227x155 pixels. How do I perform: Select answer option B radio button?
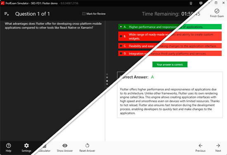[x=121, y=36]
